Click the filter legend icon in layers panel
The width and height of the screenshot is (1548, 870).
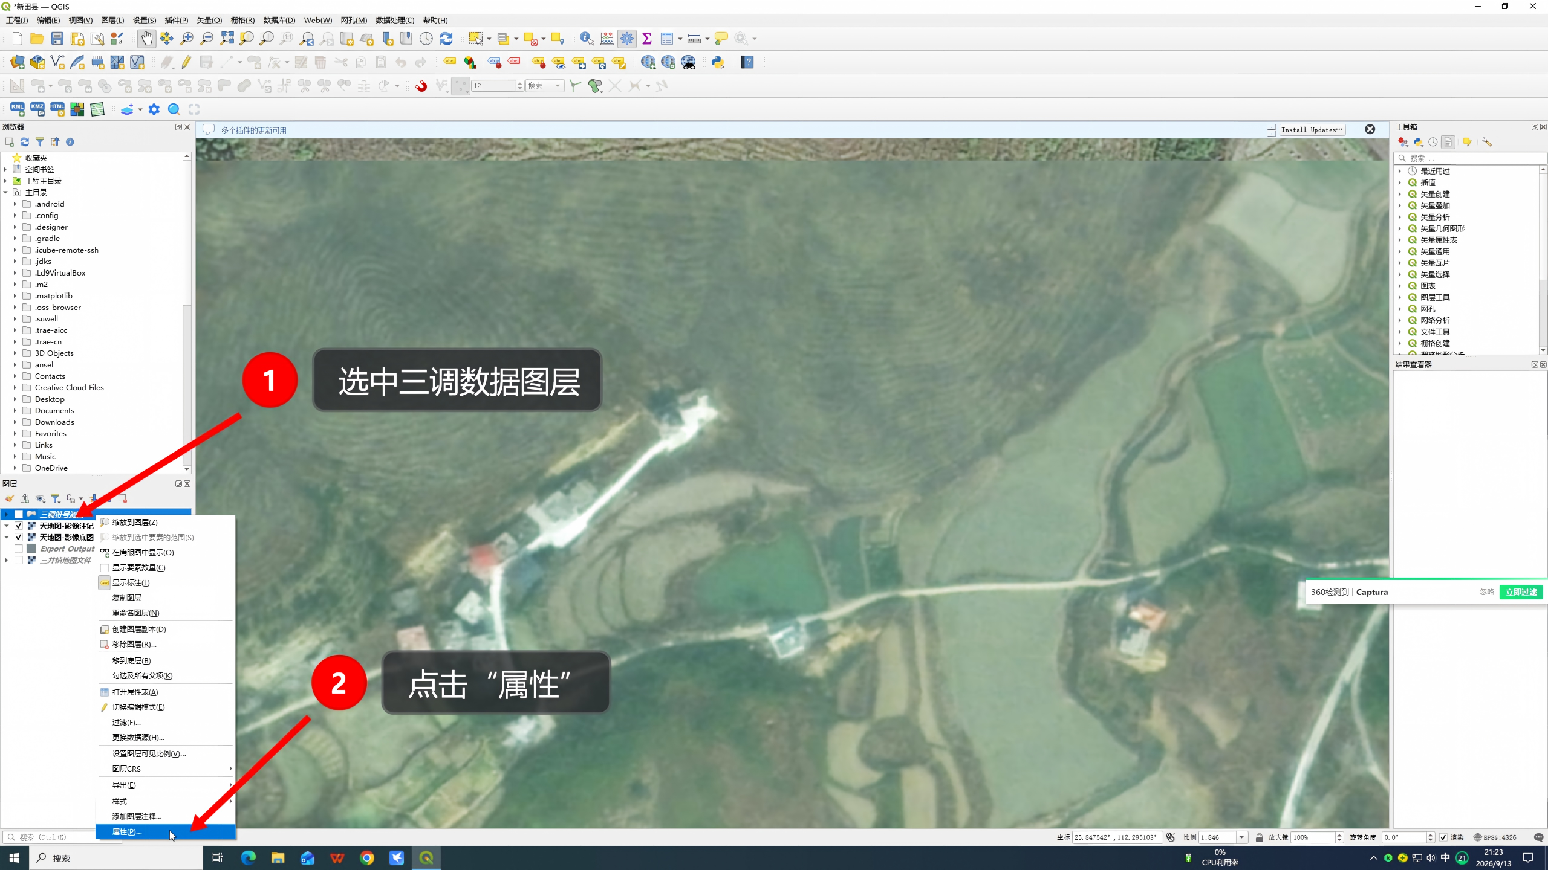click(56, 498)
